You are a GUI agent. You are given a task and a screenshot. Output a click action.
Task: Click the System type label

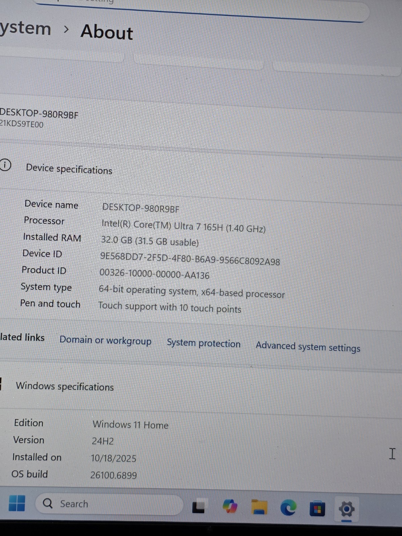click(x=46, y=287)
